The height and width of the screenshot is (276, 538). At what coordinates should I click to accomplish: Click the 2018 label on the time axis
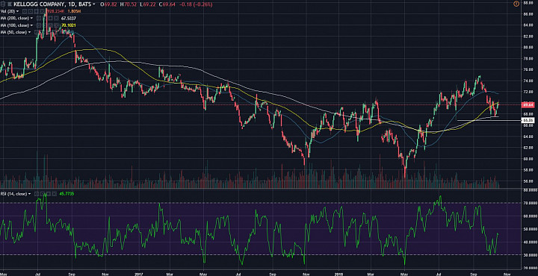click(x=338, y=274)
